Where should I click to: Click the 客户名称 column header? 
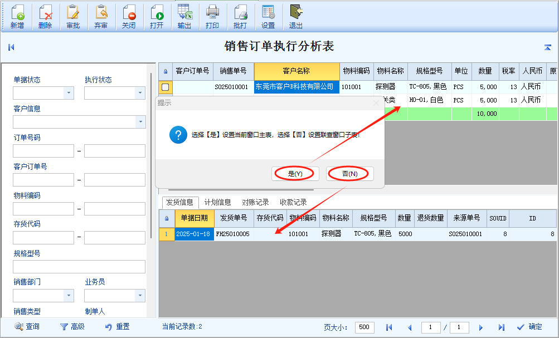tap(296, 71)
